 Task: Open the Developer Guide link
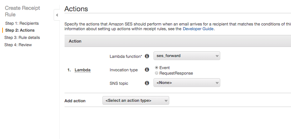click(198, 29)
